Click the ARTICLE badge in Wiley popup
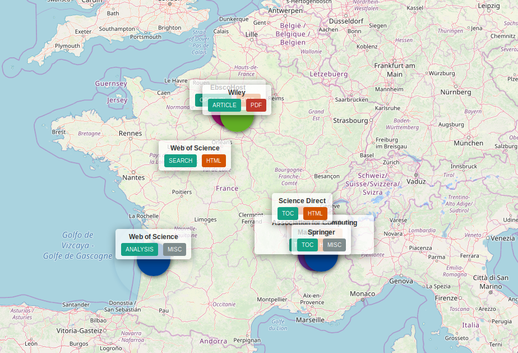Image resolution: width=518 pixels, height=353 pixels. (224, 105)
